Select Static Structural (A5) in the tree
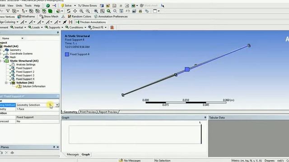This screenshot has width=289, height=162. (24, 61)
